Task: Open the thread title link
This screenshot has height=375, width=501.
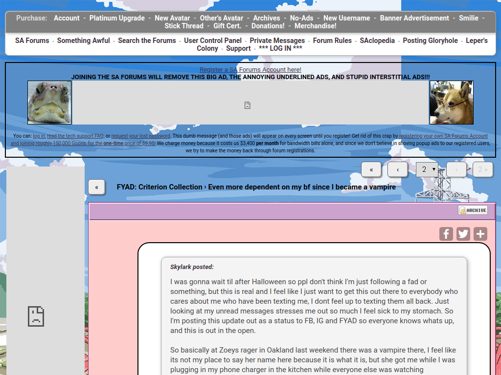Action: (302, 187)
